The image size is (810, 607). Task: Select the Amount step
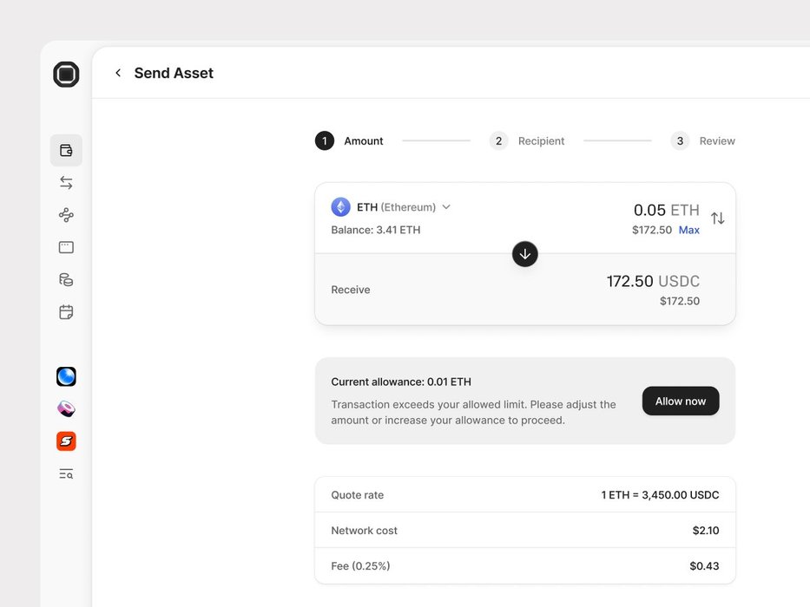pos(349,140)
